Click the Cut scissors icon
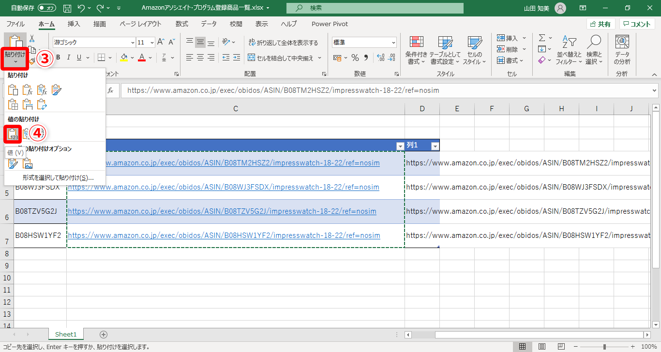The height and width of the screenshot is (352, 661). (x=32, y=39)
